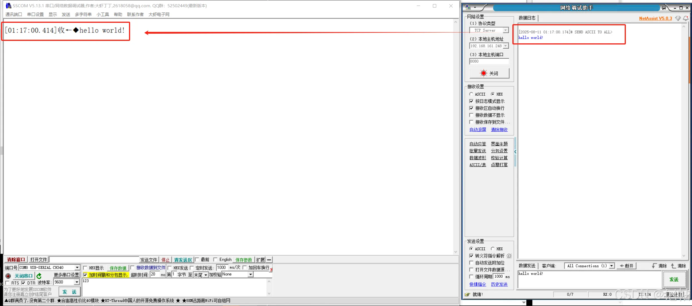Clear send box with the downward arrow 清除

[x=659, y=266]
